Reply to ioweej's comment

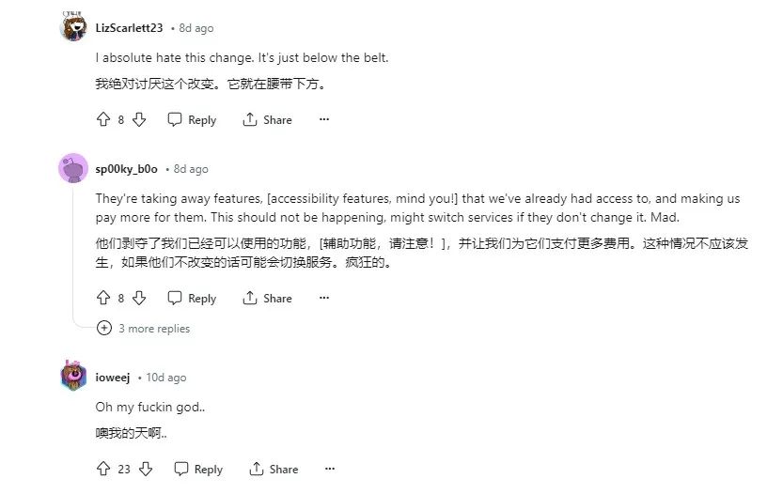[x=198, y=469]
